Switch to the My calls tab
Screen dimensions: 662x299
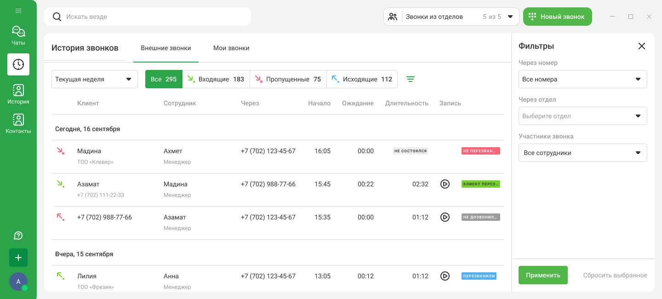231,48
